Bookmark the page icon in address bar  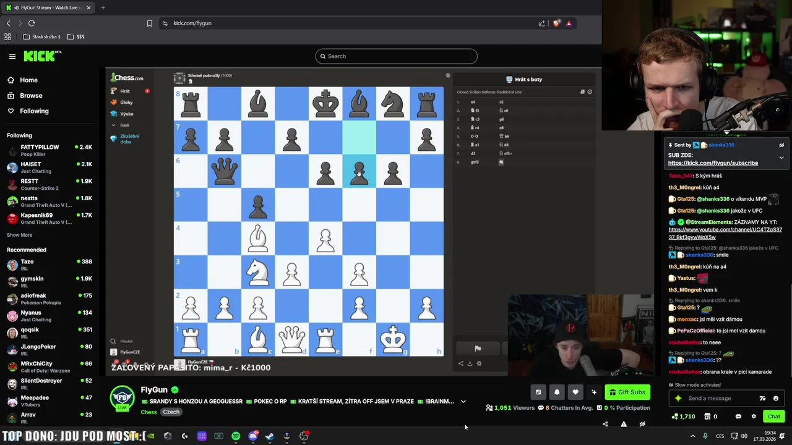[149, 23]
